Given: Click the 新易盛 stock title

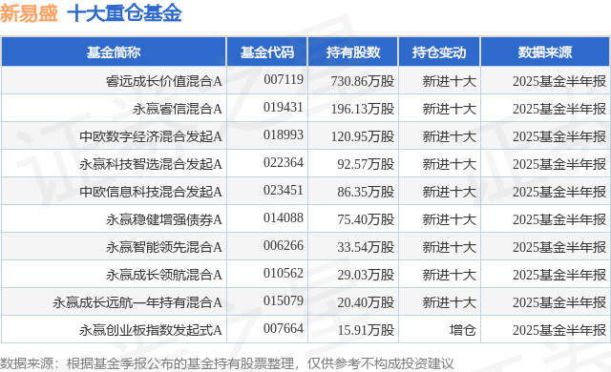Looking at the screenshot, I should click(x=29, y=13).
